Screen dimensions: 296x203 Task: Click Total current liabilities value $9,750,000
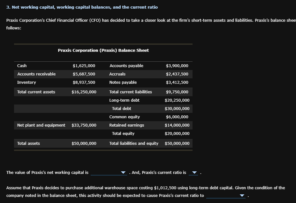pos(177,92)
